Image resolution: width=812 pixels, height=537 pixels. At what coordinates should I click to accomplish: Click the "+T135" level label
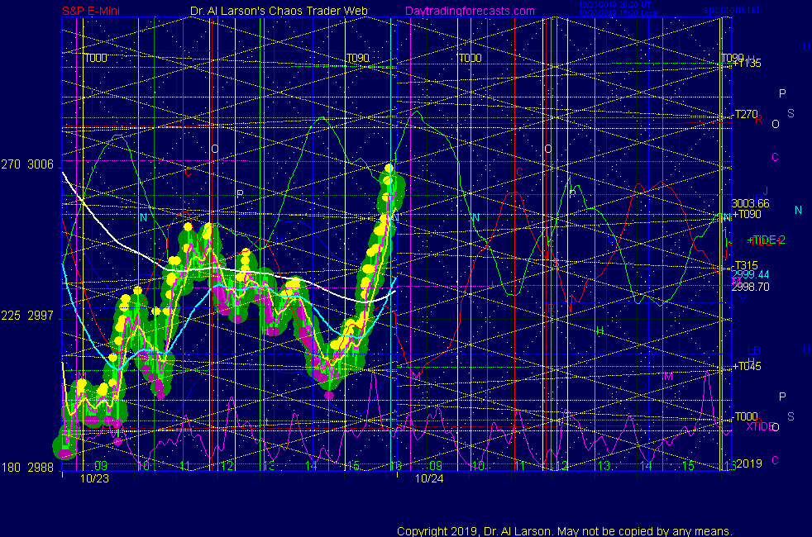point(747,64)
